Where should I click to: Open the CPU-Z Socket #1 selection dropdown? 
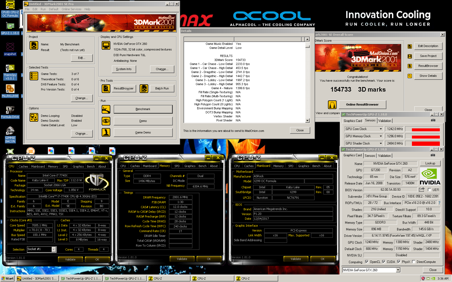tap(54, 250)
